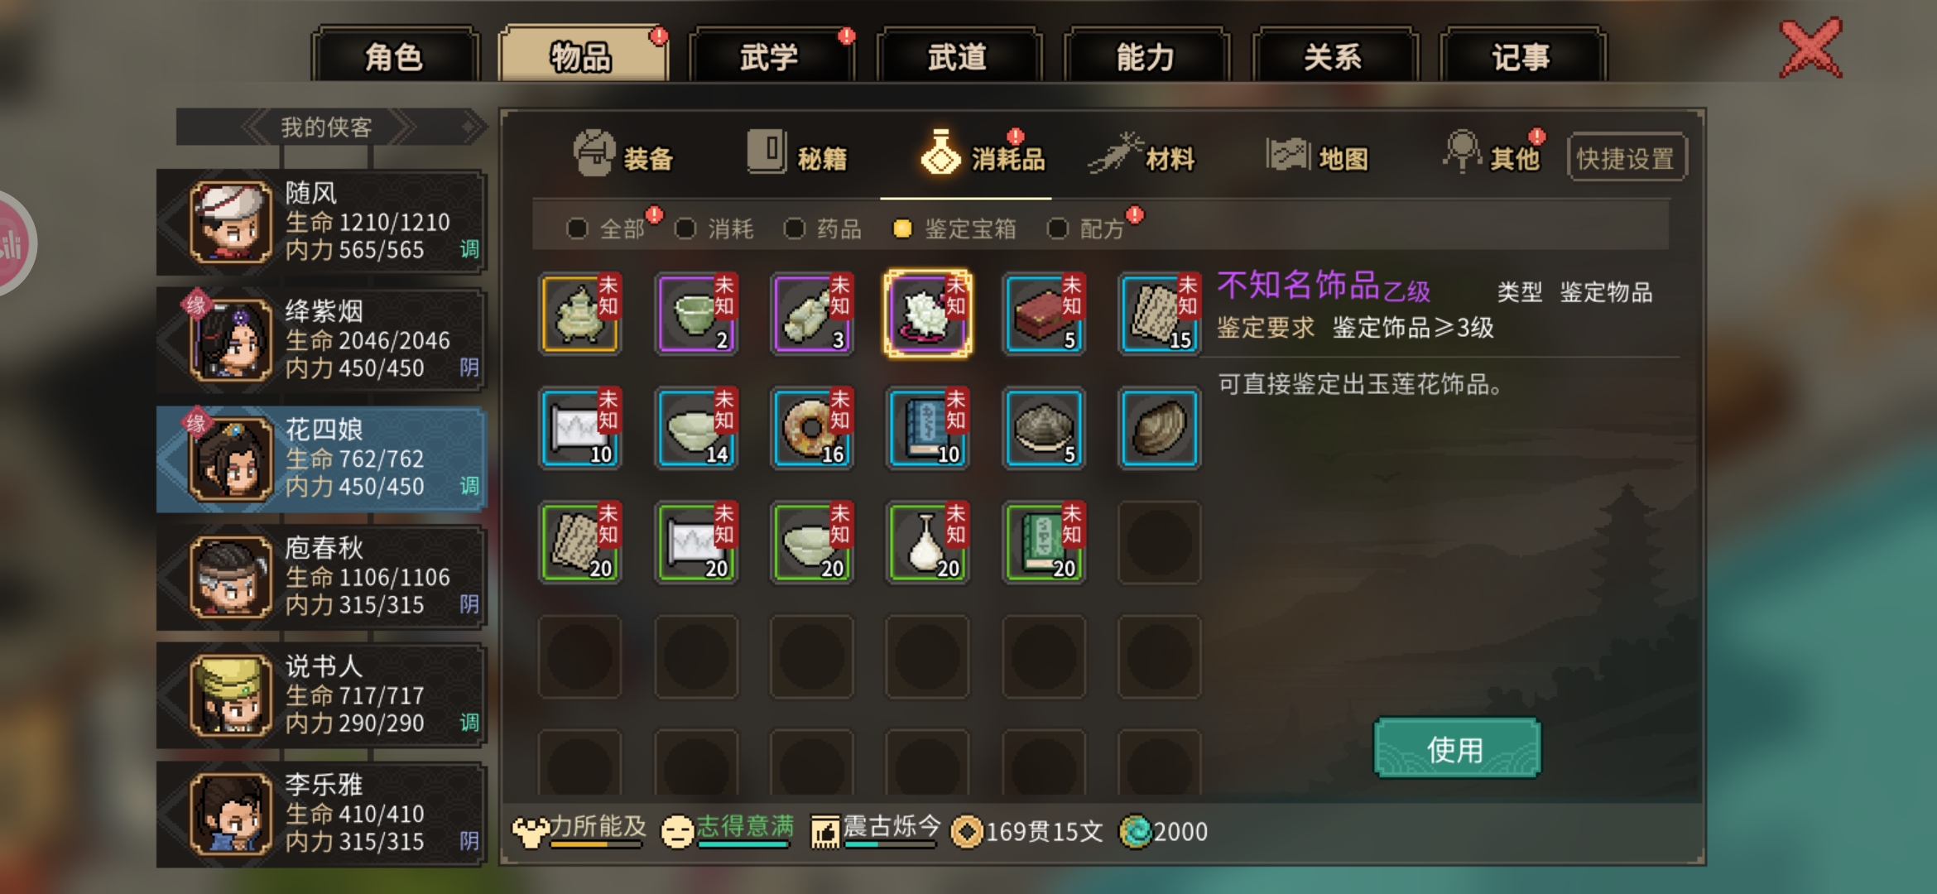
Task: Select the 配方 filter radio button
Action: pyautogui.click(x=1057, y=228)
